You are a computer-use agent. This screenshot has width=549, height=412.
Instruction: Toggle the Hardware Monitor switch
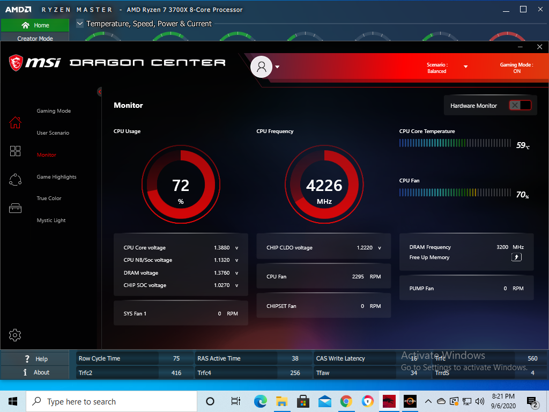(x=520, y=105)
